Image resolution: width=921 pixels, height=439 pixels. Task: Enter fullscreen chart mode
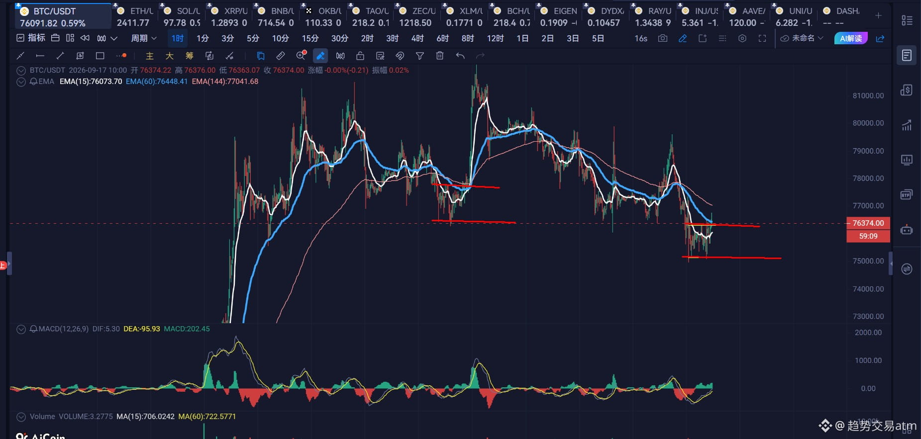pos(762,38)
